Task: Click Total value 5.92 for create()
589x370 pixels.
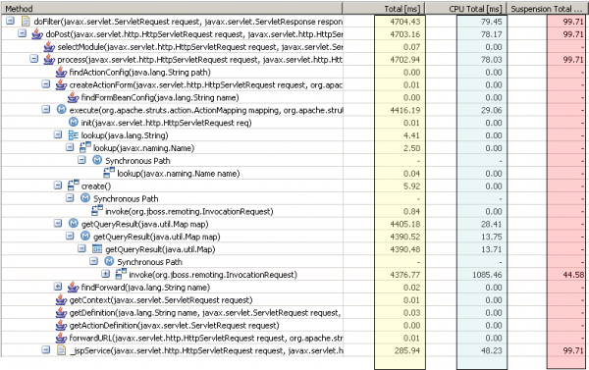Action: tap(411, 186)
